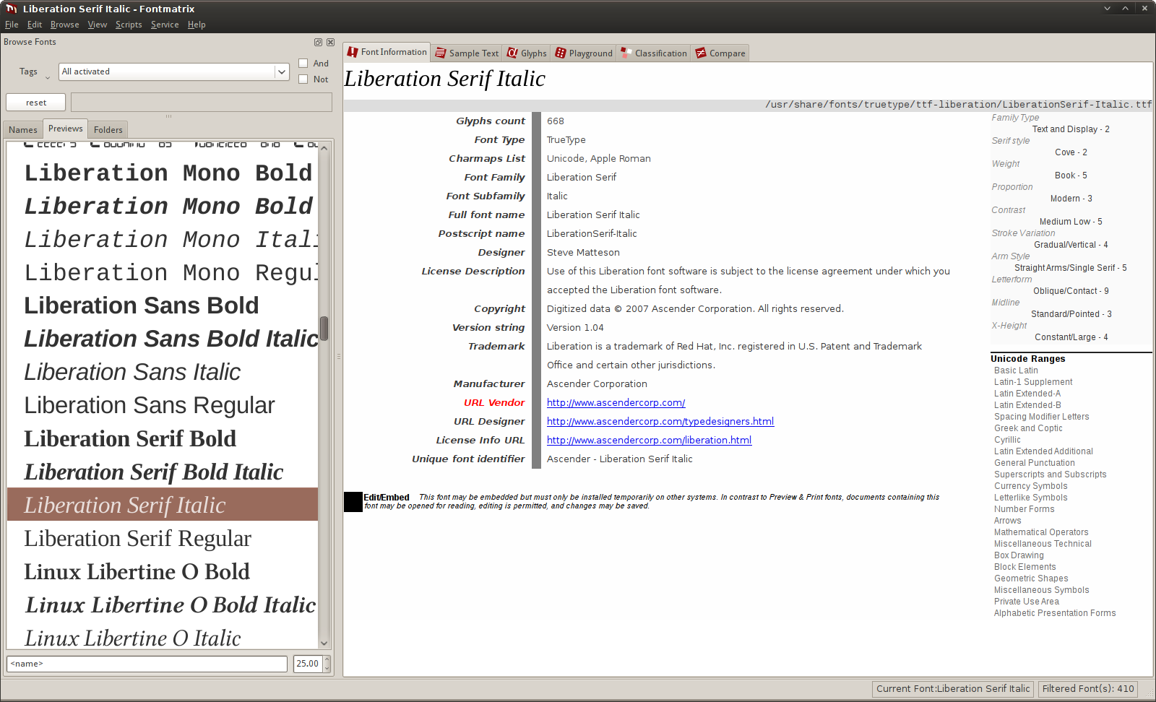Click the font file path text
The image size is (1156, 702).
click(958, 105)
